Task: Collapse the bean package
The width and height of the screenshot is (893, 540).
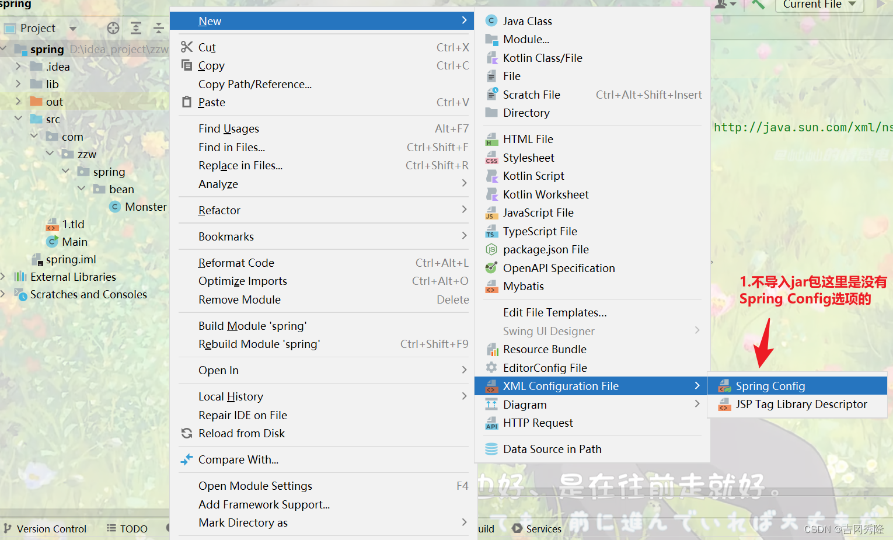Action: point(81,189)
